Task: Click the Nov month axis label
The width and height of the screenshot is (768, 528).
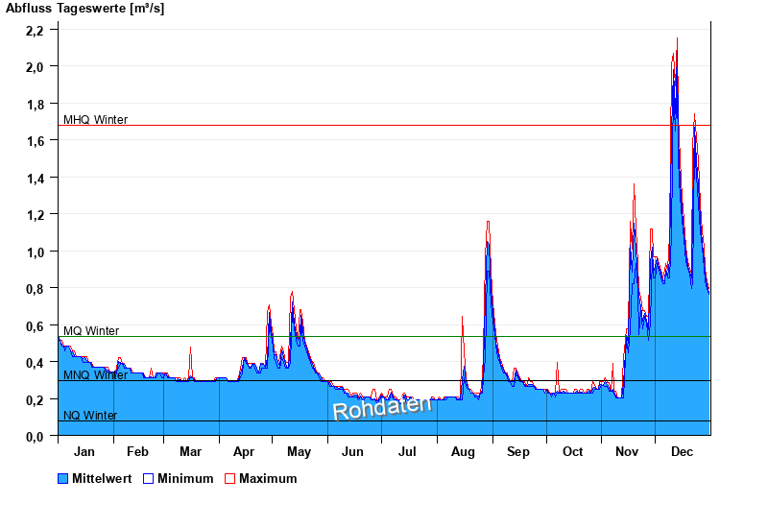Action: pyautogui.click(x=627, y=452)
